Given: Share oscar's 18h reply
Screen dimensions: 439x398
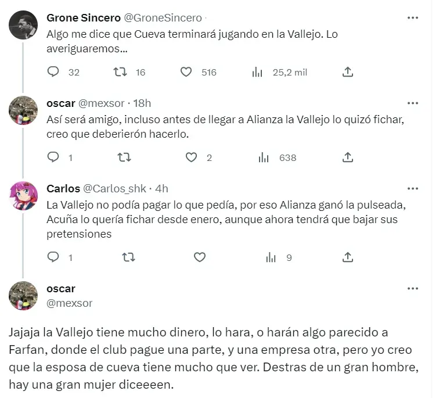Looking at the screenshot, I should (x=348, y=157).
